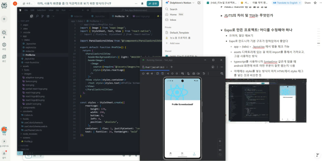
Task: Click the Test_App command search box
Action: [126, 10]
